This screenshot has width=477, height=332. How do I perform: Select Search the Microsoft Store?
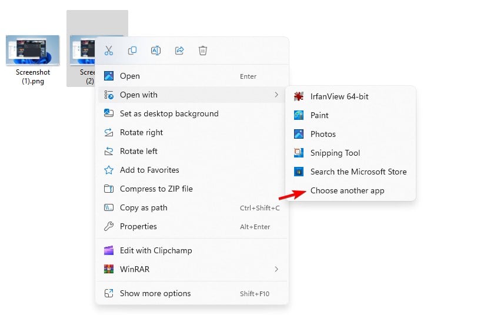[351, 172]
